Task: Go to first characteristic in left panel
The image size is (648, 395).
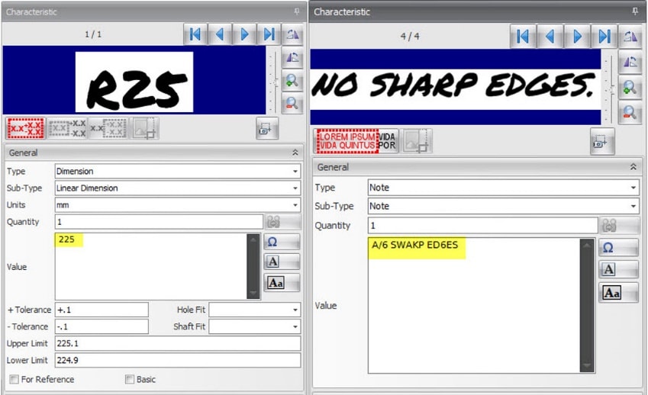Action: [x=195, y=34]
